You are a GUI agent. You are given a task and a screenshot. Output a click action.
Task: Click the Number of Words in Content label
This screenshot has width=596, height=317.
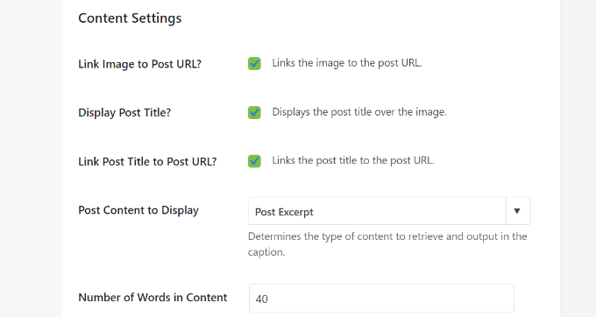point(153,297)
